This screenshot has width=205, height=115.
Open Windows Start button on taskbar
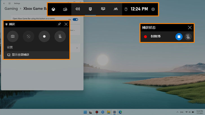pos(85,112)
